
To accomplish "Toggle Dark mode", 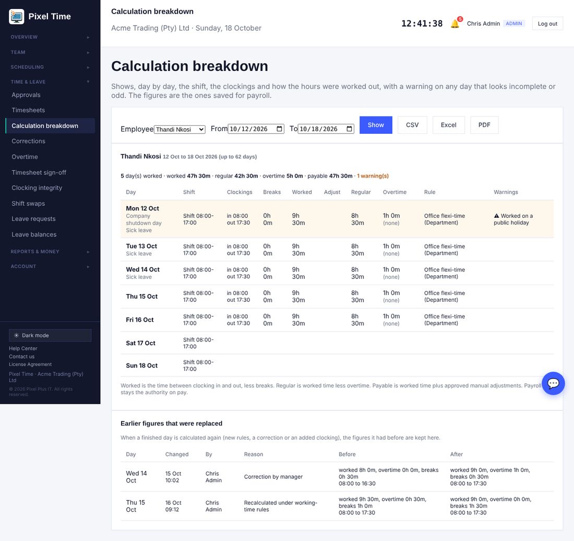I will [x=50, y=335].
